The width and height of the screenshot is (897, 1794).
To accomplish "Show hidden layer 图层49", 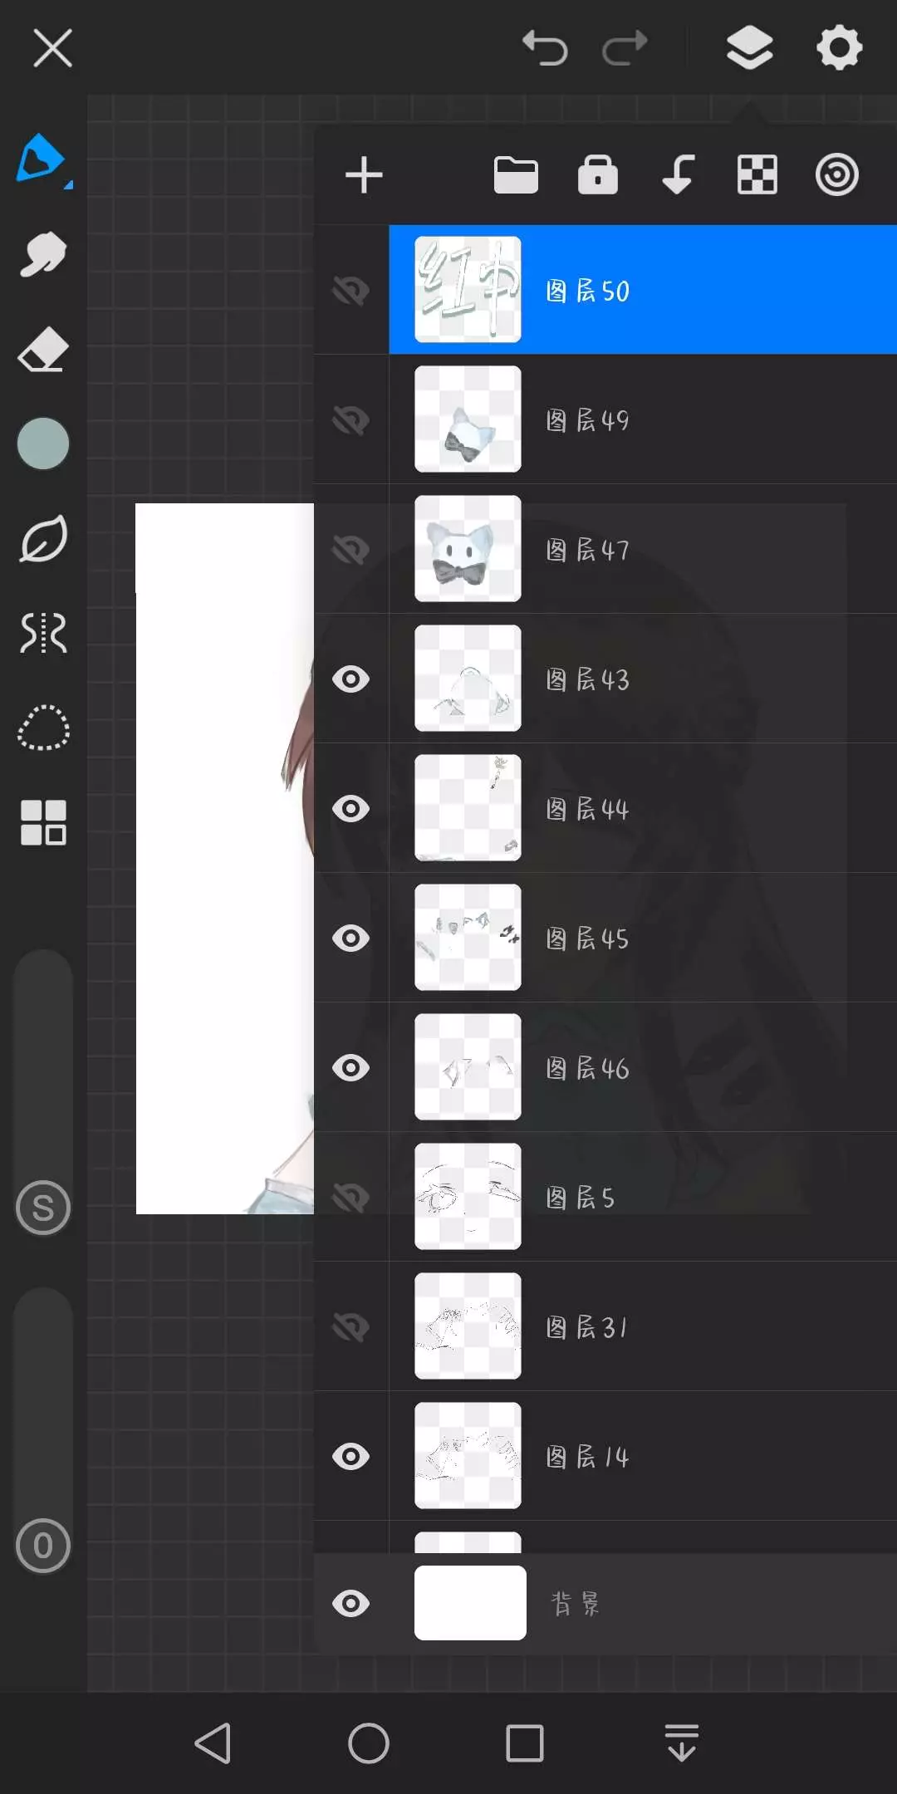I will (350, 420).
